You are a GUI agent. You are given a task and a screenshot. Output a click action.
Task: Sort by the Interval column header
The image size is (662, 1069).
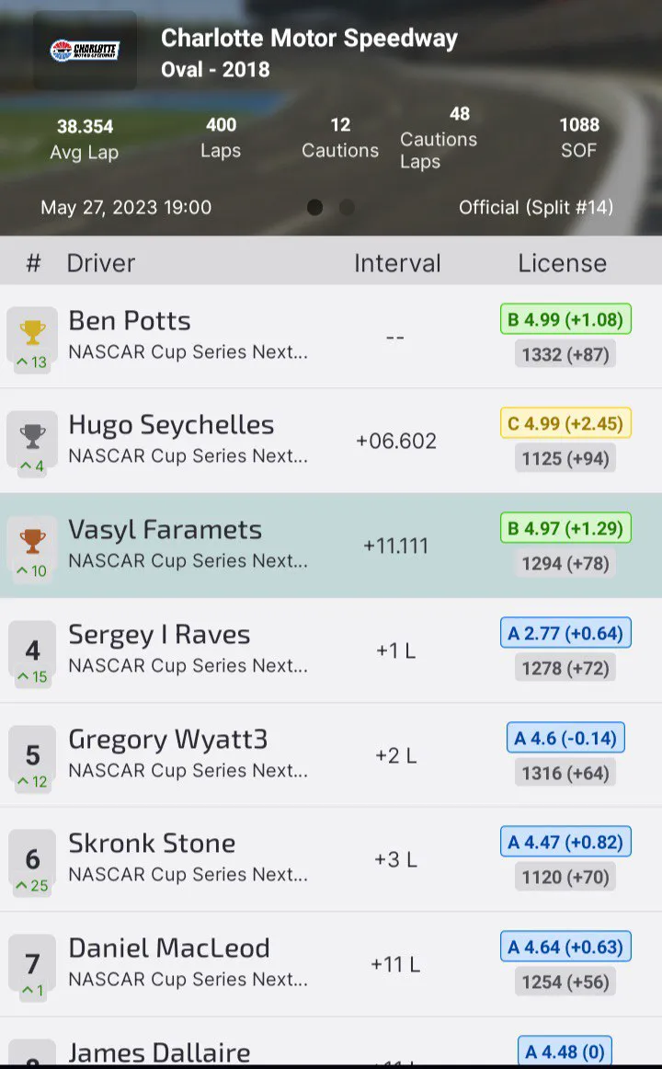click(397, 263)
